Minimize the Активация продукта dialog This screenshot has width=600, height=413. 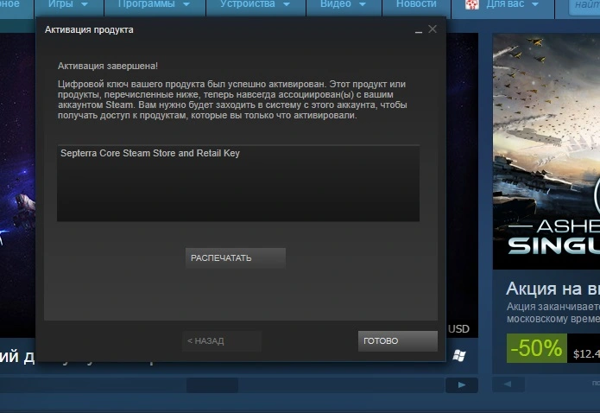[419, 30]
